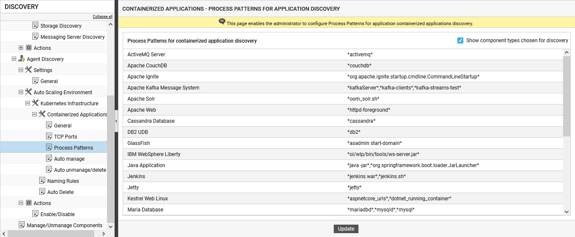Click the IBM WebSphere Liberty row label
The height and width of the screenshot is (237, 575).
(x=154, y=154)
